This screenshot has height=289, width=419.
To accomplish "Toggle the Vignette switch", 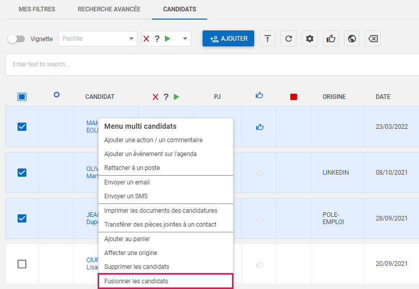I will [17, 39].
